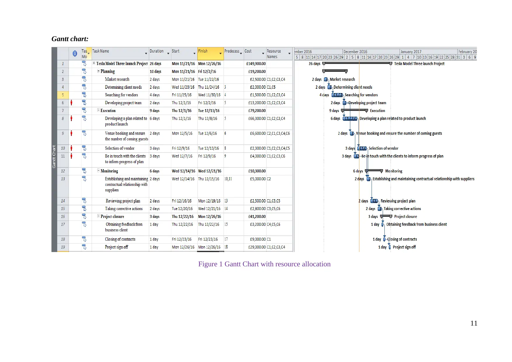The height and width of the screenshot is (362, 512).
Task: Click task mode icon for row 11
Action: point(84,156)
